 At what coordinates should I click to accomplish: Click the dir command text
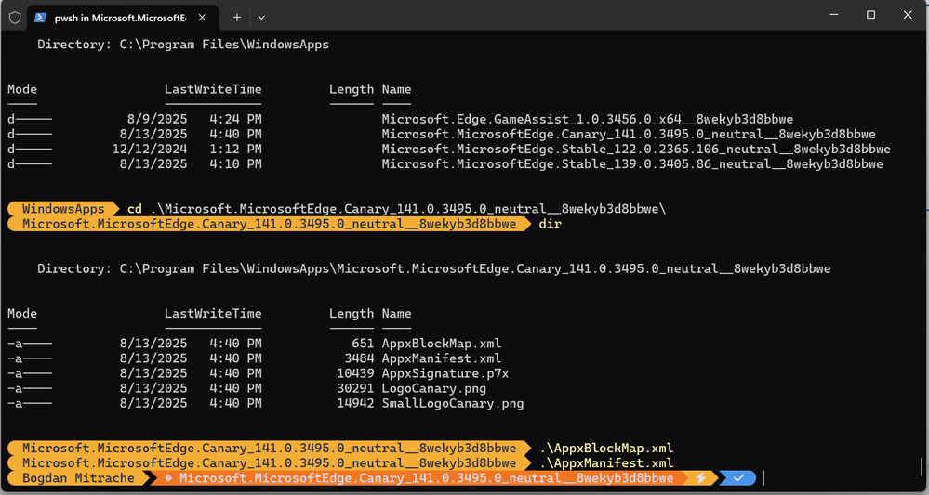tap(550, 224)
